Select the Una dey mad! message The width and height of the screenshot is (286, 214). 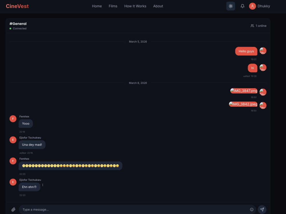coord(32,145)
